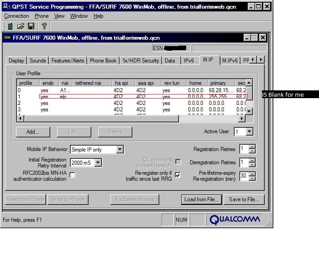The image size is (319, 272).
Task: Switch to the Sounds tab
Action: click(x=37, y=61)
